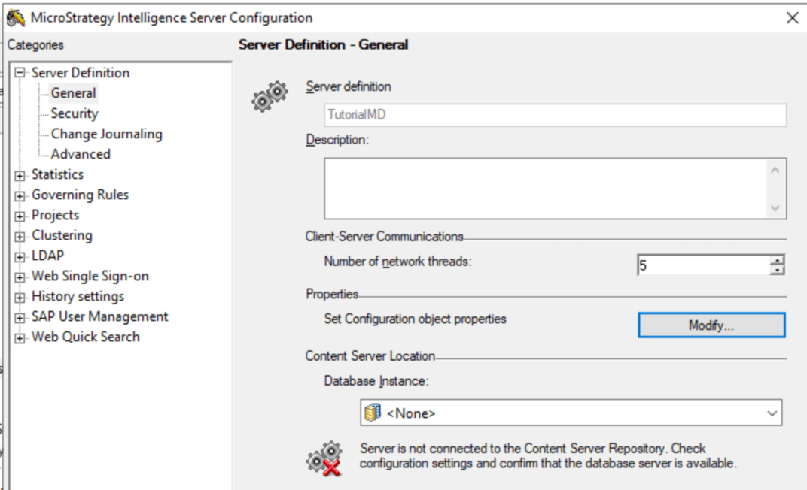The height and width of the screenshot is (490, 807).
Task: Select the Web Quick Search label
Action: click(85, 337)
